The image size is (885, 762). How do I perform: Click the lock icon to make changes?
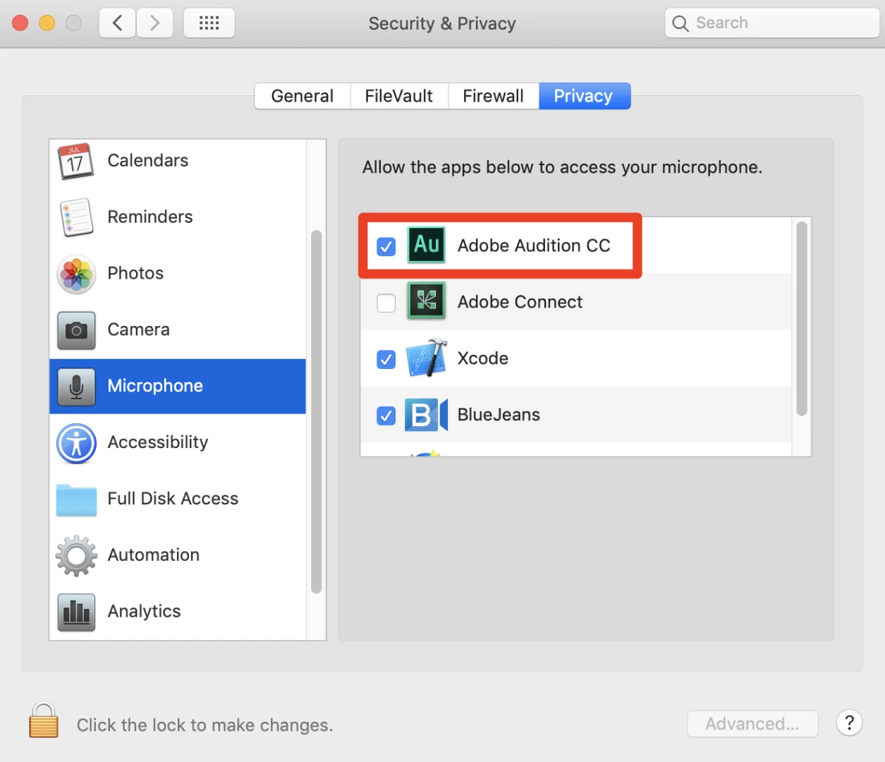click(x=44, y=720)
